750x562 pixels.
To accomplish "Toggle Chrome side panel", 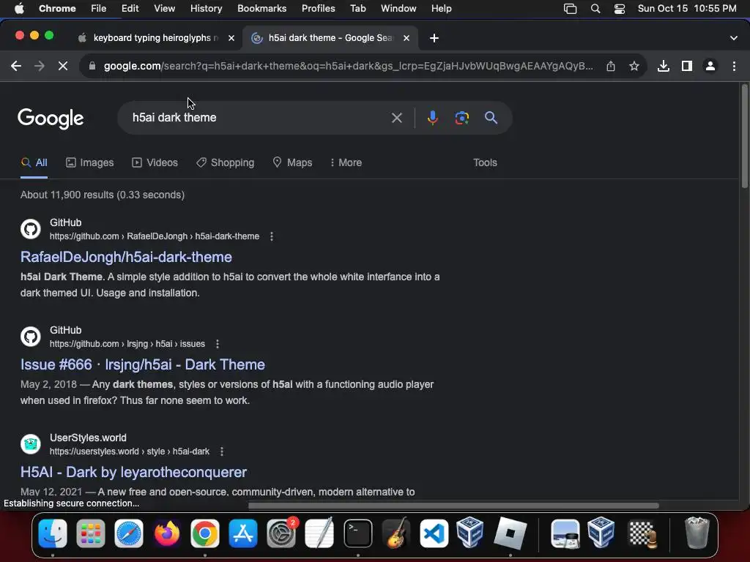I will click(x=687, y=66).
